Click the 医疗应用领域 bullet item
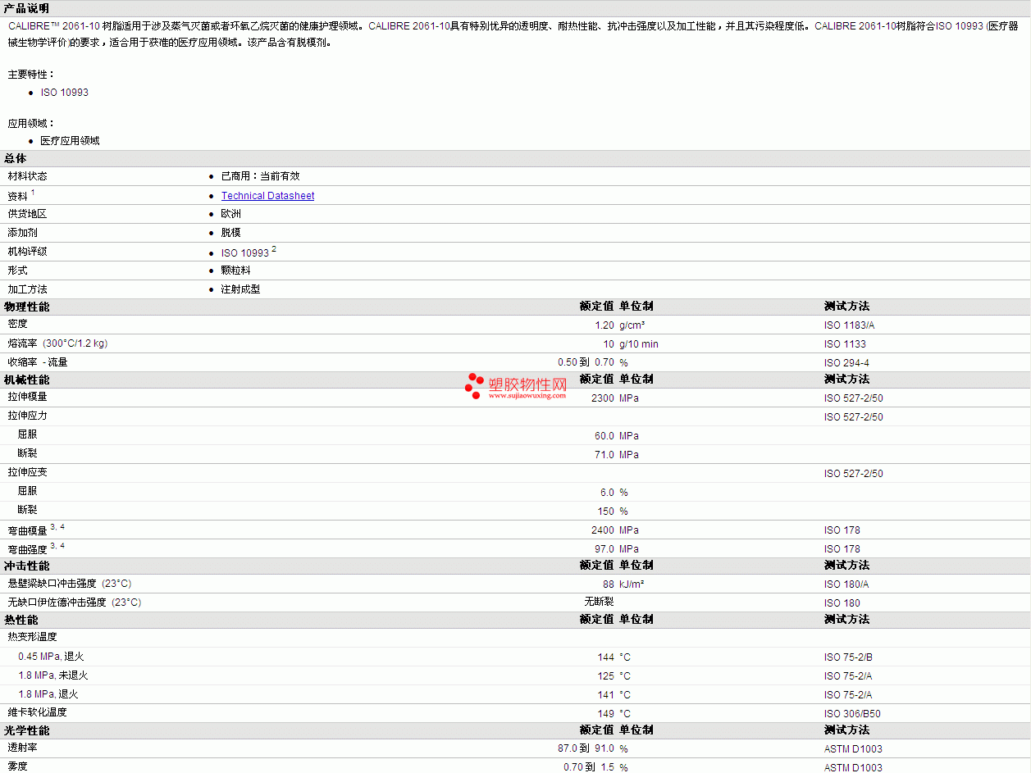The height and width of the screenshot is (773, 1031). click(70, 141)
